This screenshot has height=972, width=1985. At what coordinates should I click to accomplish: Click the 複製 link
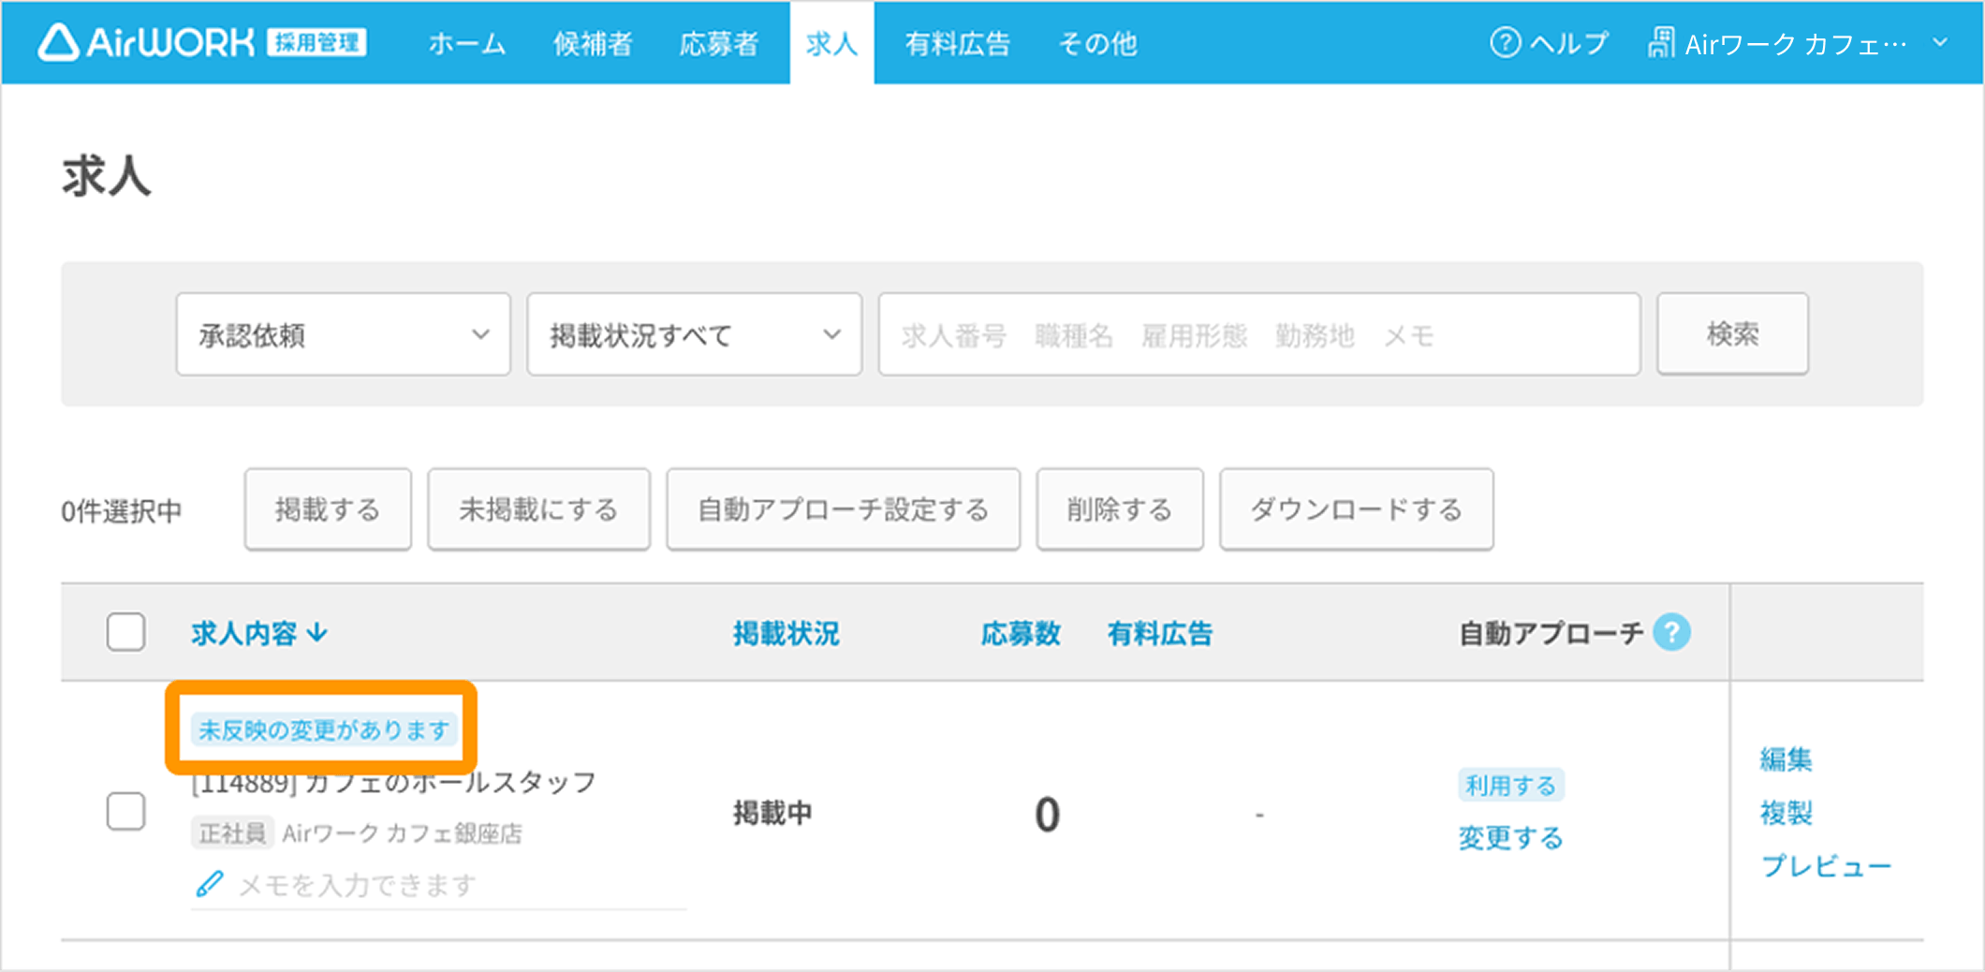tap(1786, 812)
